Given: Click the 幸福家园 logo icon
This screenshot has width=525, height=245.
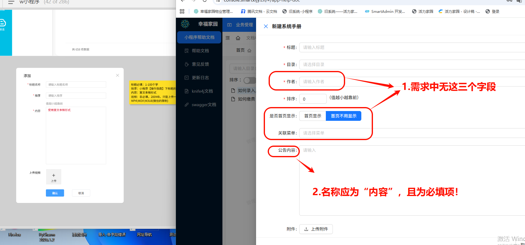Looking at the screenshot, I should pyautogui.click(x=185, y=24).
